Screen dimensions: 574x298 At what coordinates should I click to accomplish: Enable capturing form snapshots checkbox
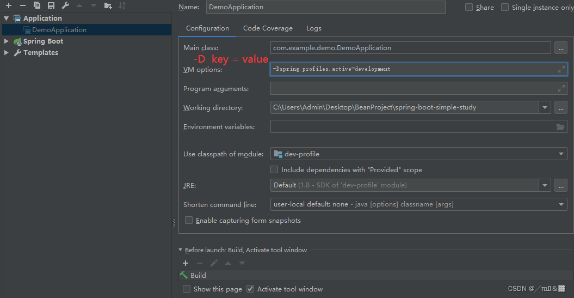[x=189, y=220]
